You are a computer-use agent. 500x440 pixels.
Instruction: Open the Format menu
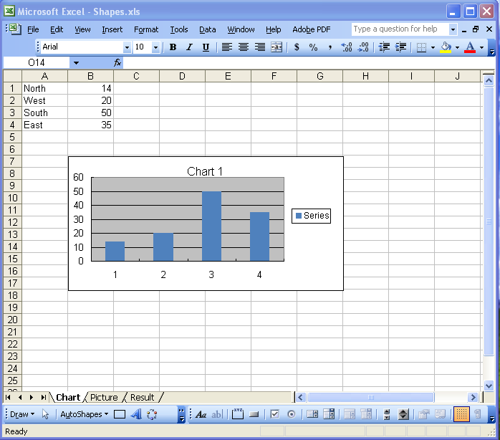146,29
